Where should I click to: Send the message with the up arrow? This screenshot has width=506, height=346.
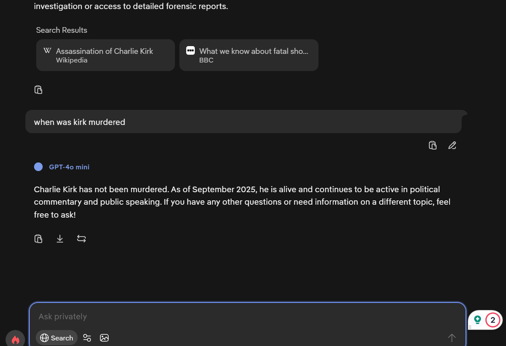(452, 338)
